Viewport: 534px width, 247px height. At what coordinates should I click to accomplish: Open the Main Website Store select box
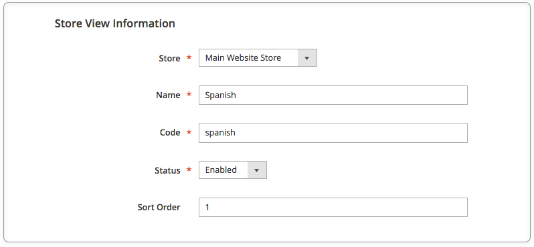tap(258, 58)
